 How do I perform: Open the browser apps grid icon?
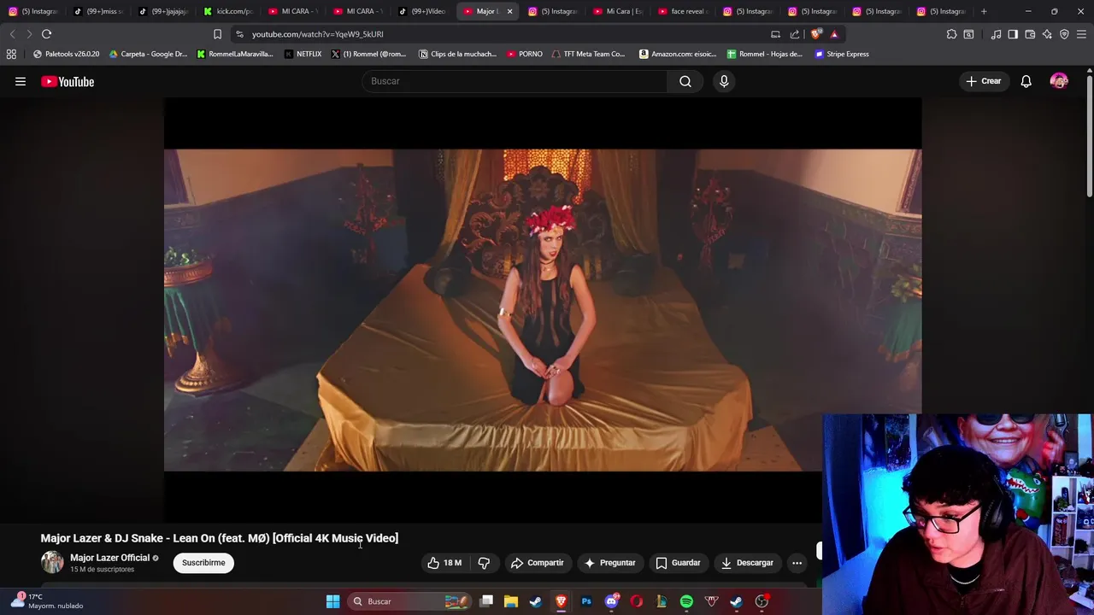(x=11, y=54)
